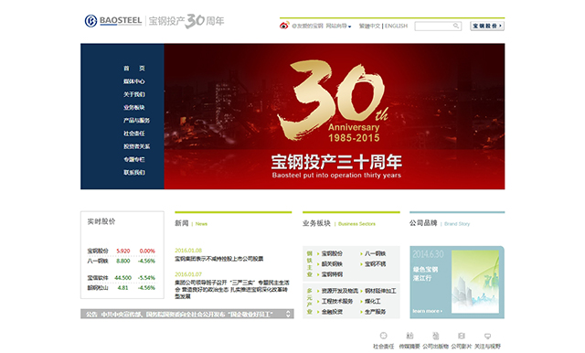The image size is (585, 353).
Task: Open 钢材延伸加工 in business sectors
Action: coord(380,291)
